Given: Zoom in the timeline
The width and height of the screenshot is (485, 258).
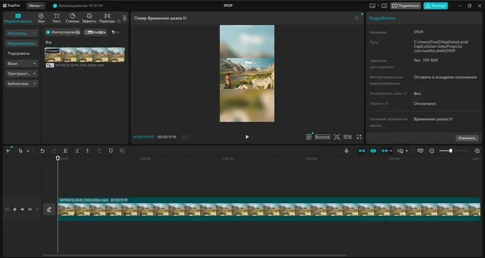Looking at the screenshot, I should click(x=477, y=151).
